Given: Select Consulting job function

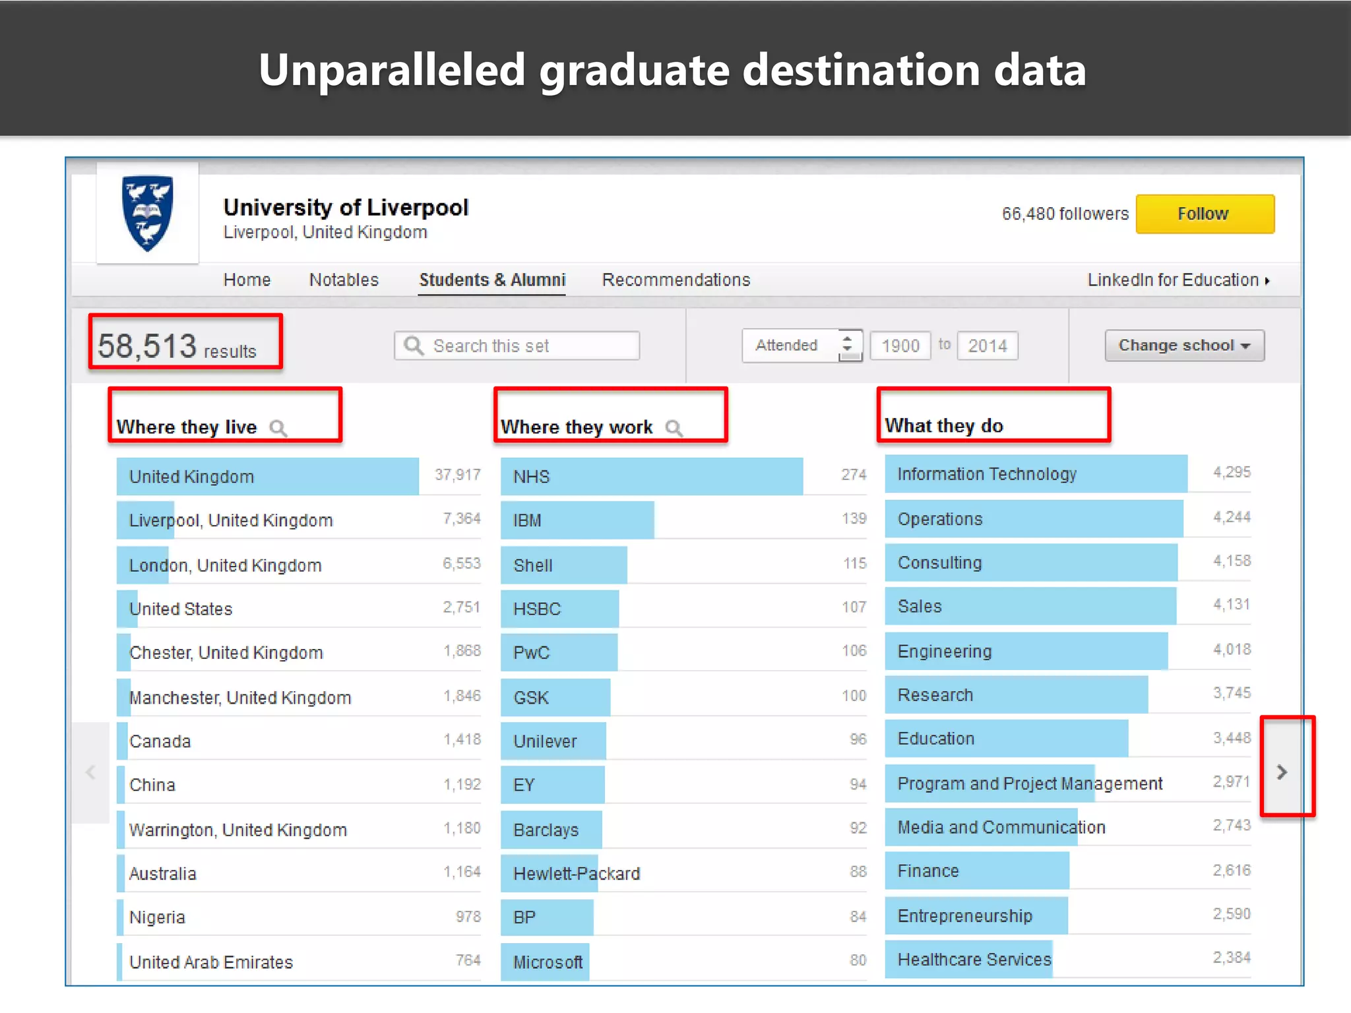Looking at the screenshot, I should (x=1068, y=563).
